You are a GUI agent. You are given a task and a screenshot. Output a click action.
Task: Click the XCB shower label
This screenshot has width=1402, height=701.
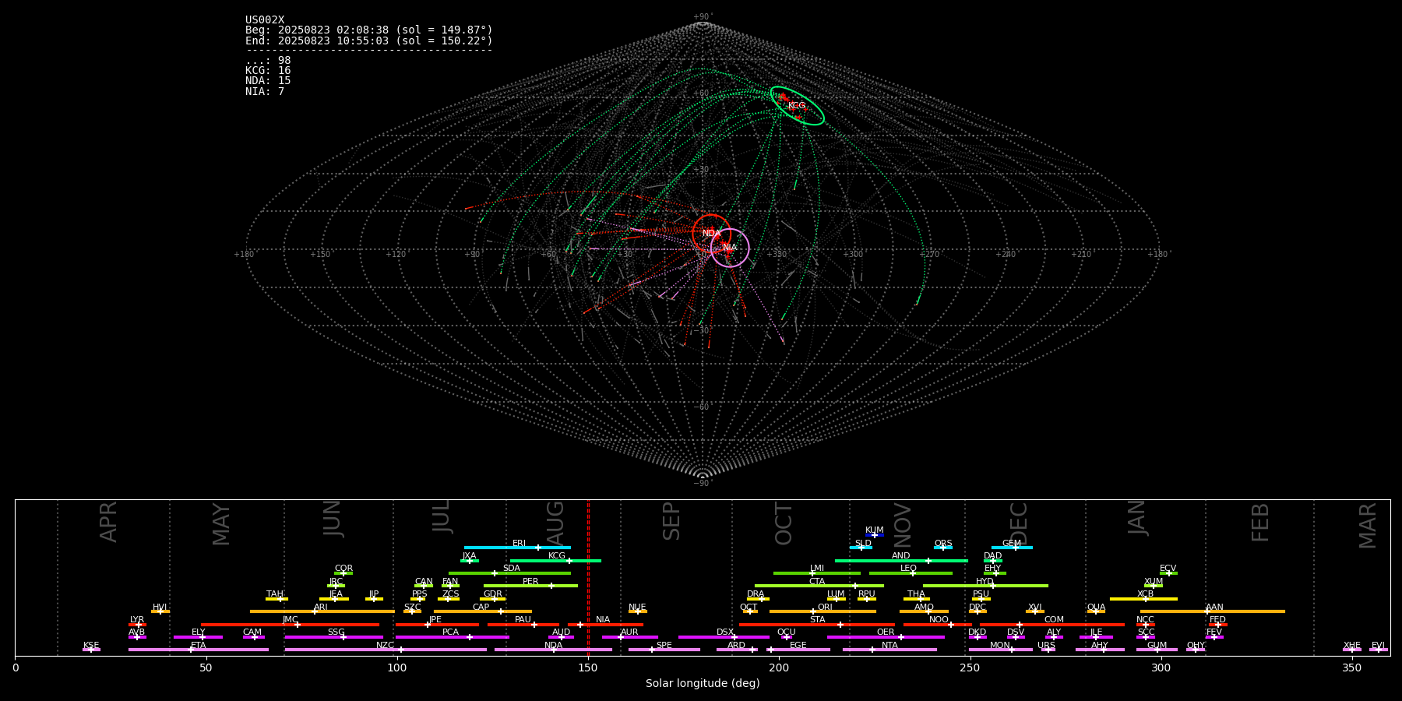(x=1145, y=594)
